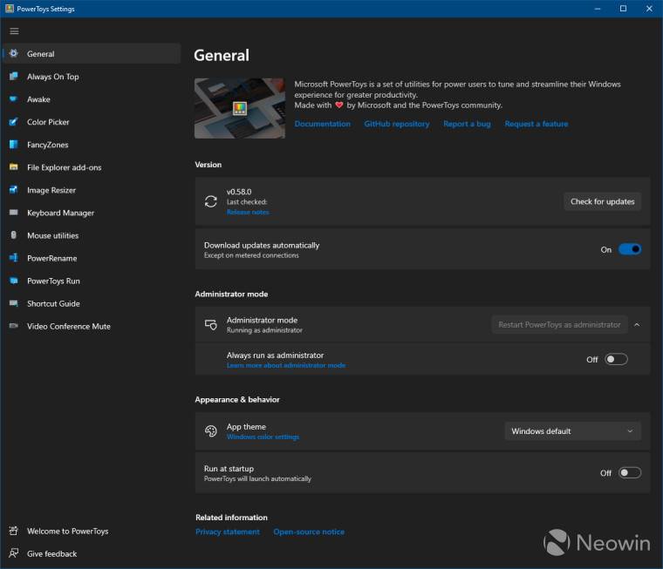The height and width of the screenshot is (569, 663).
Task: Click the Always On Top sidebar icon
Action: point(13,77)
